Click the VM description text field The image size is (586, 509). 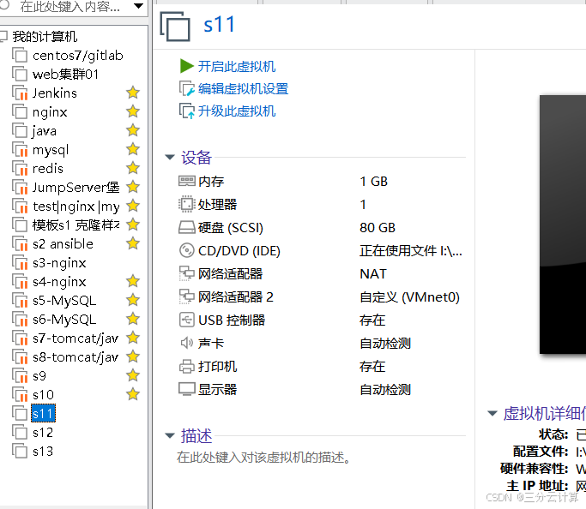point(264,457)
